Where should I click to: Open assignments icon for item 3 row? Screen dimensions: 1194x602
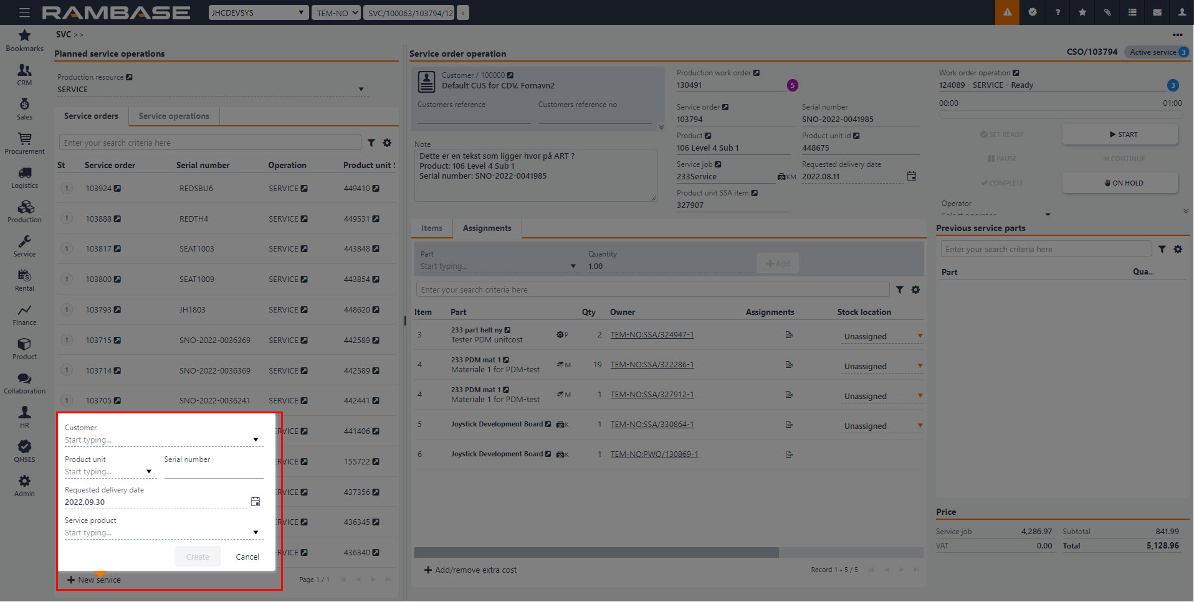789,335
